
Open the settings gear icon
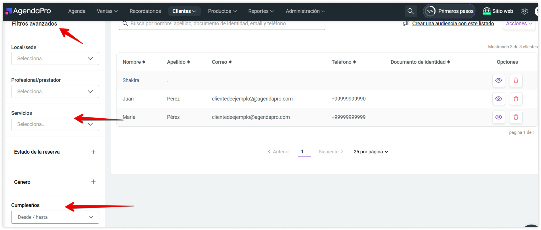(x=525, y=11)
